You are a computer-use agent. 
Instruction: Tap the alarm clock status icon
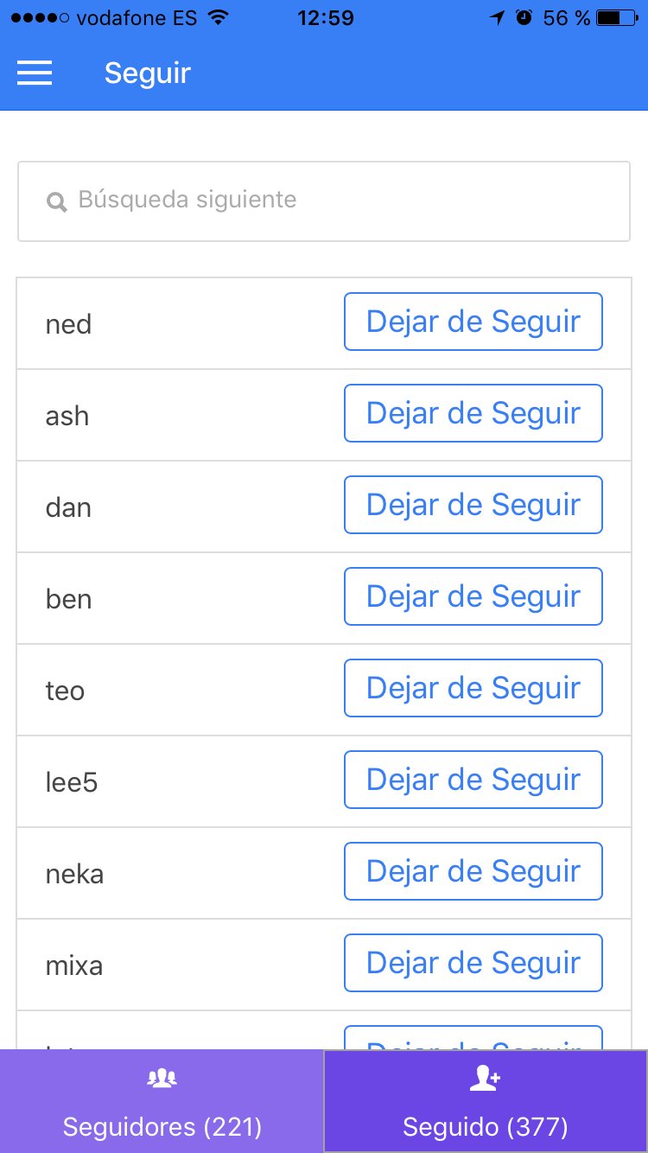(524, 17)
